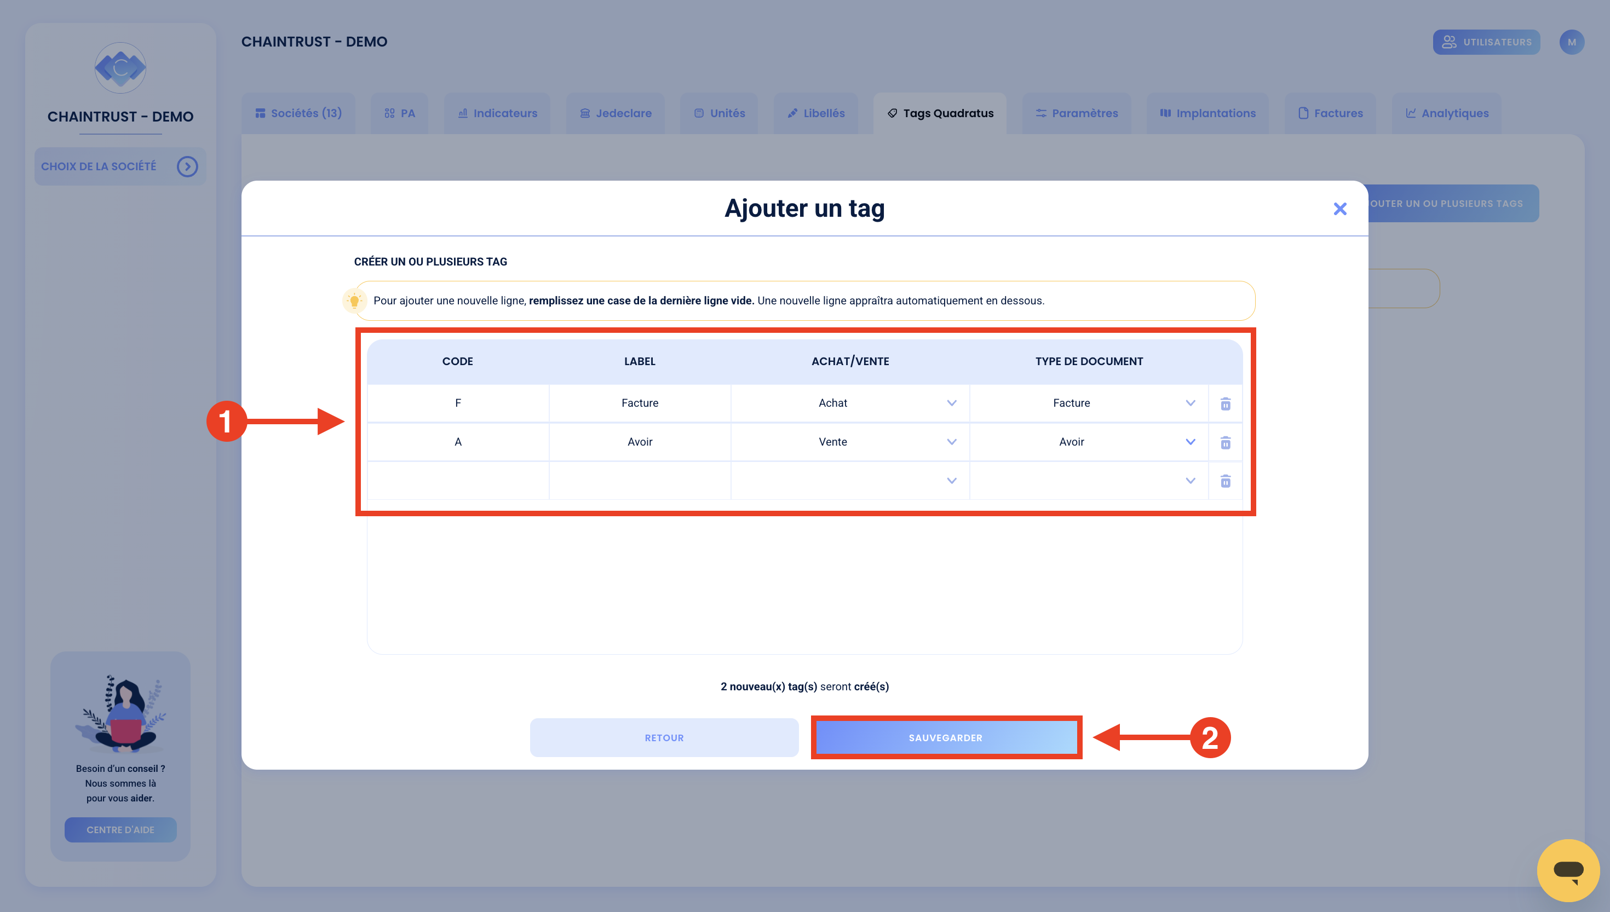This screenshot has height=912, width=1610.
Task: Switch to the Analytiques tab
Action: pyautogui.click(x=1446, y=113)
